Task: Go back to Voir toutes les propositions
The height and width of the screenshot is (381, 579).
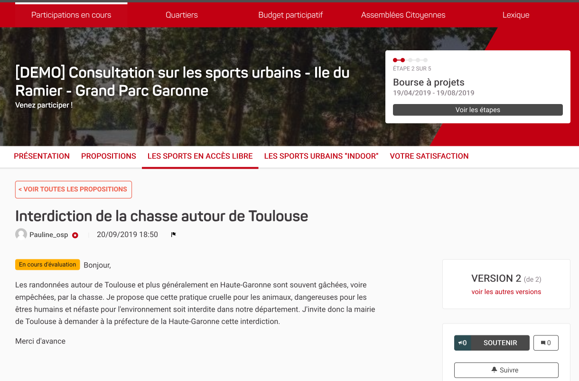Action: pos(73,190)
